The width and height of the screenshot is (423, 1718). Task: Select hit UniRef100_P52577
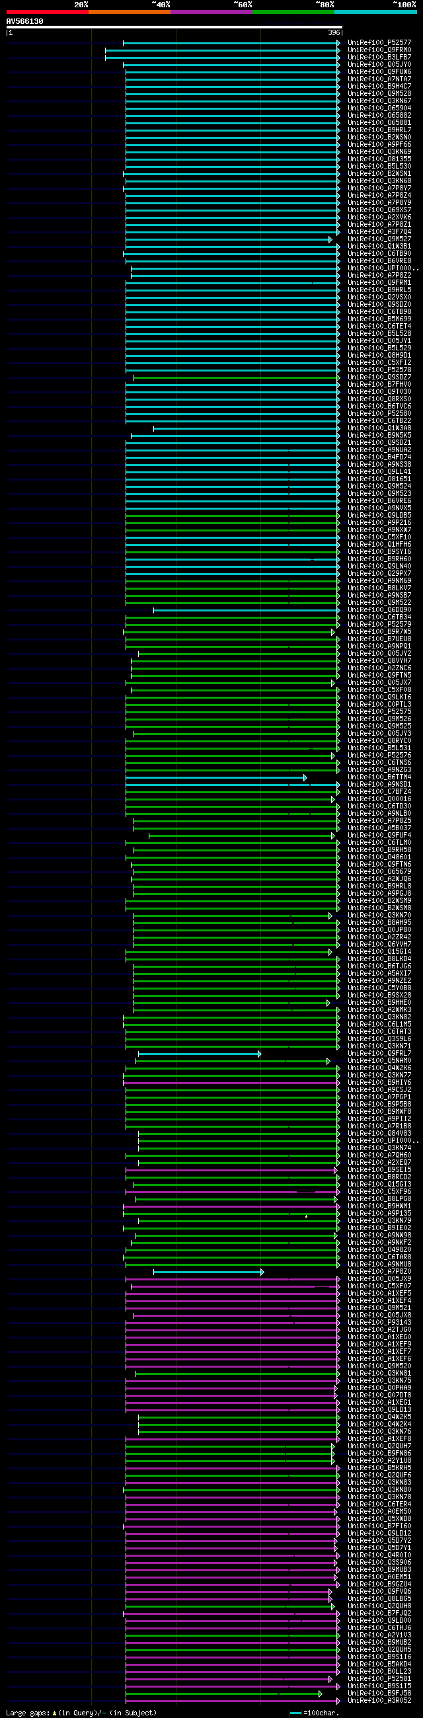[379, 43]
